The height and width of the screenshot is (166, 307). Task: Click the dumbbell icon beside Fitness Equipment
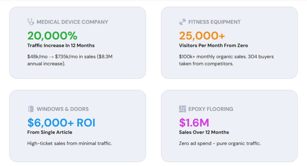[183, 22]
